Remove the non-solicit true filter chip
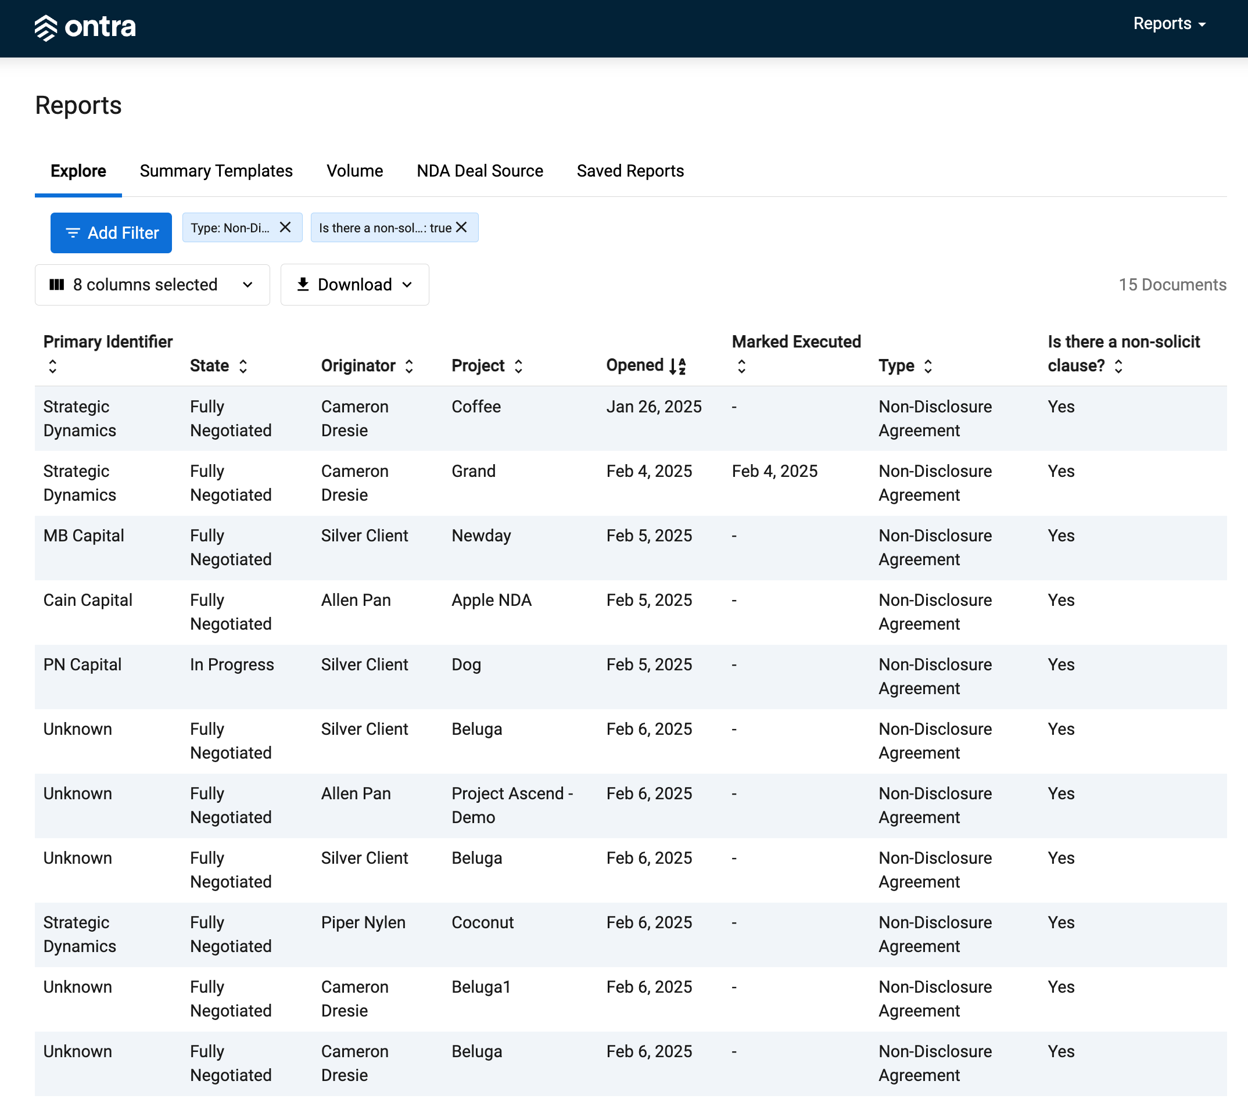This screenshot has height=1099, width=1248. [x=461, y=227]
